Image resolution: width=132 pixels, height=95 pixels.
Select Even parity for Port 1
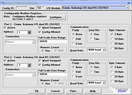[73, 44]
